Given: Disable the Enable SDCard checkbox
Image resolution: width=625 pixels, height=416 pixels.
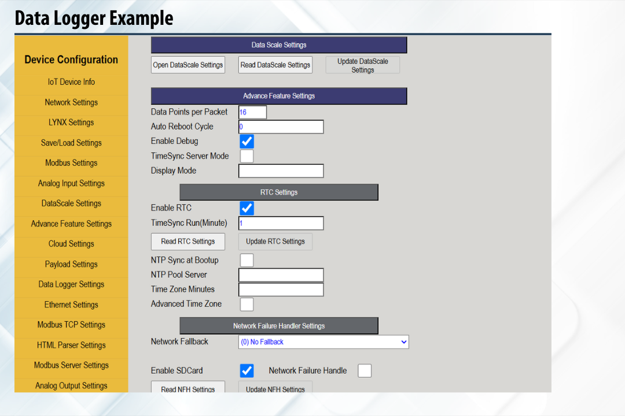Looking at the screenshot, I should coord(247,371).
